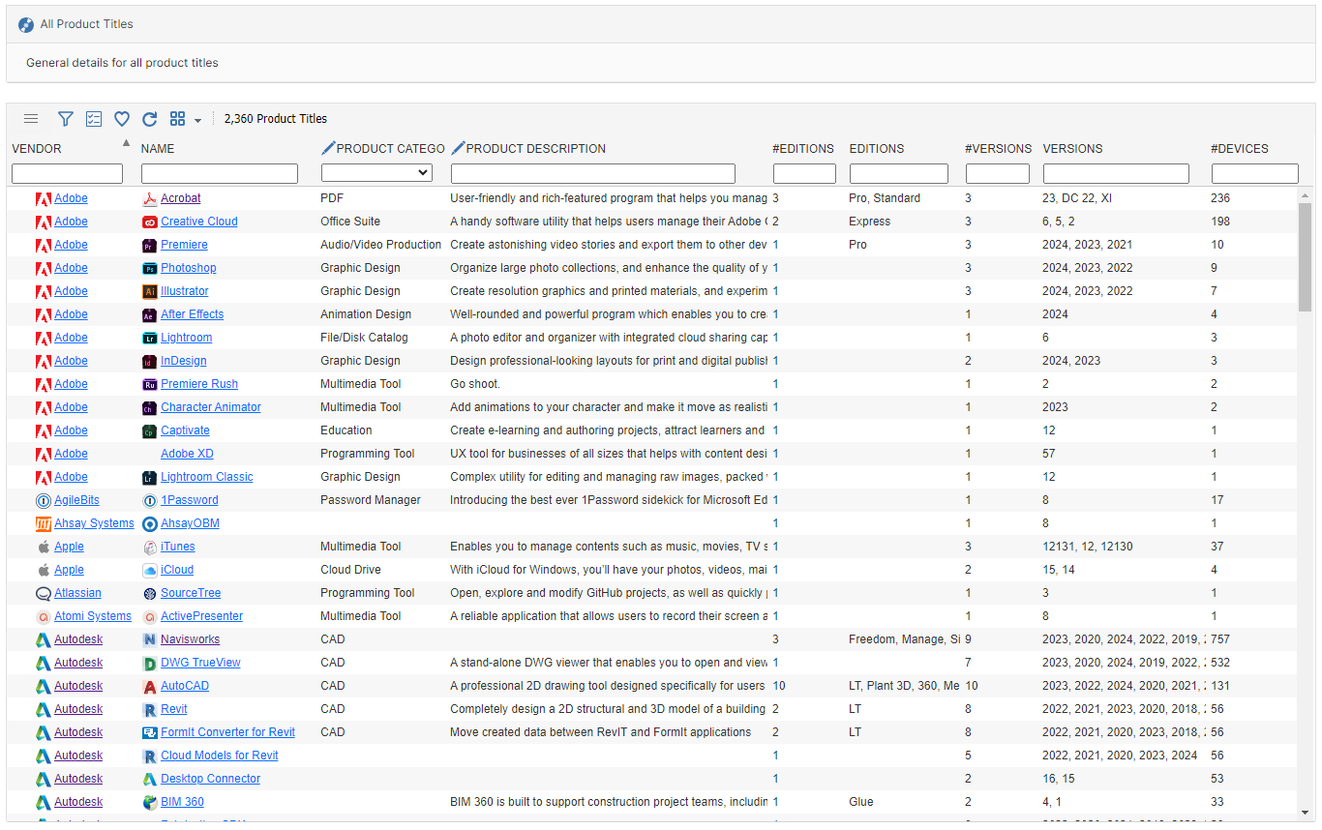Click the scrollbar down arrow at table bottom
Screen dimensions: 1322x830
pyautogui.click(x=1306, y=813)
